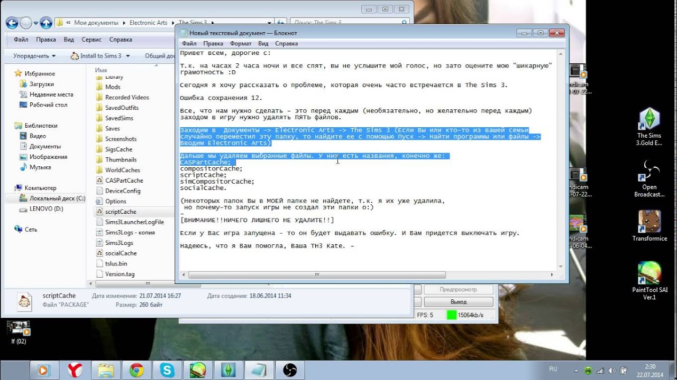Open Yandex browser from taskbar

coord(75,370)
